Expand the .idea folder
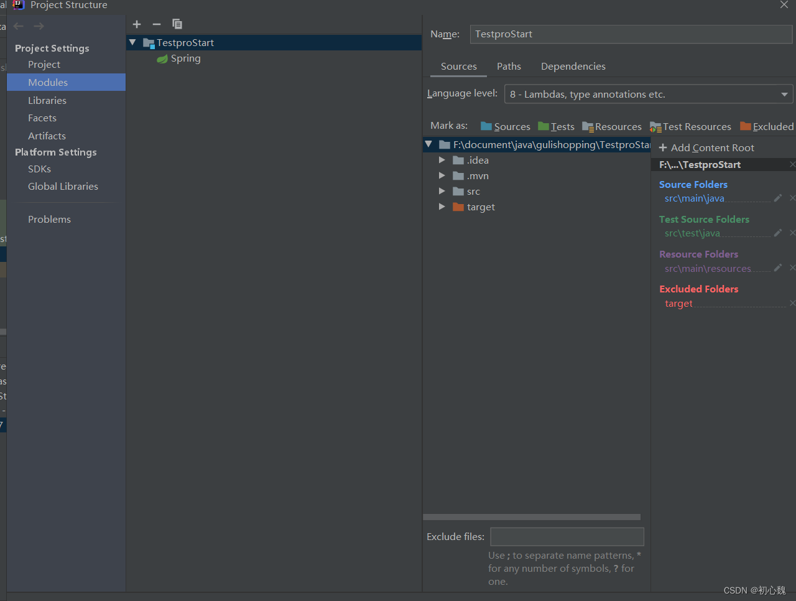 pos(442,160)
